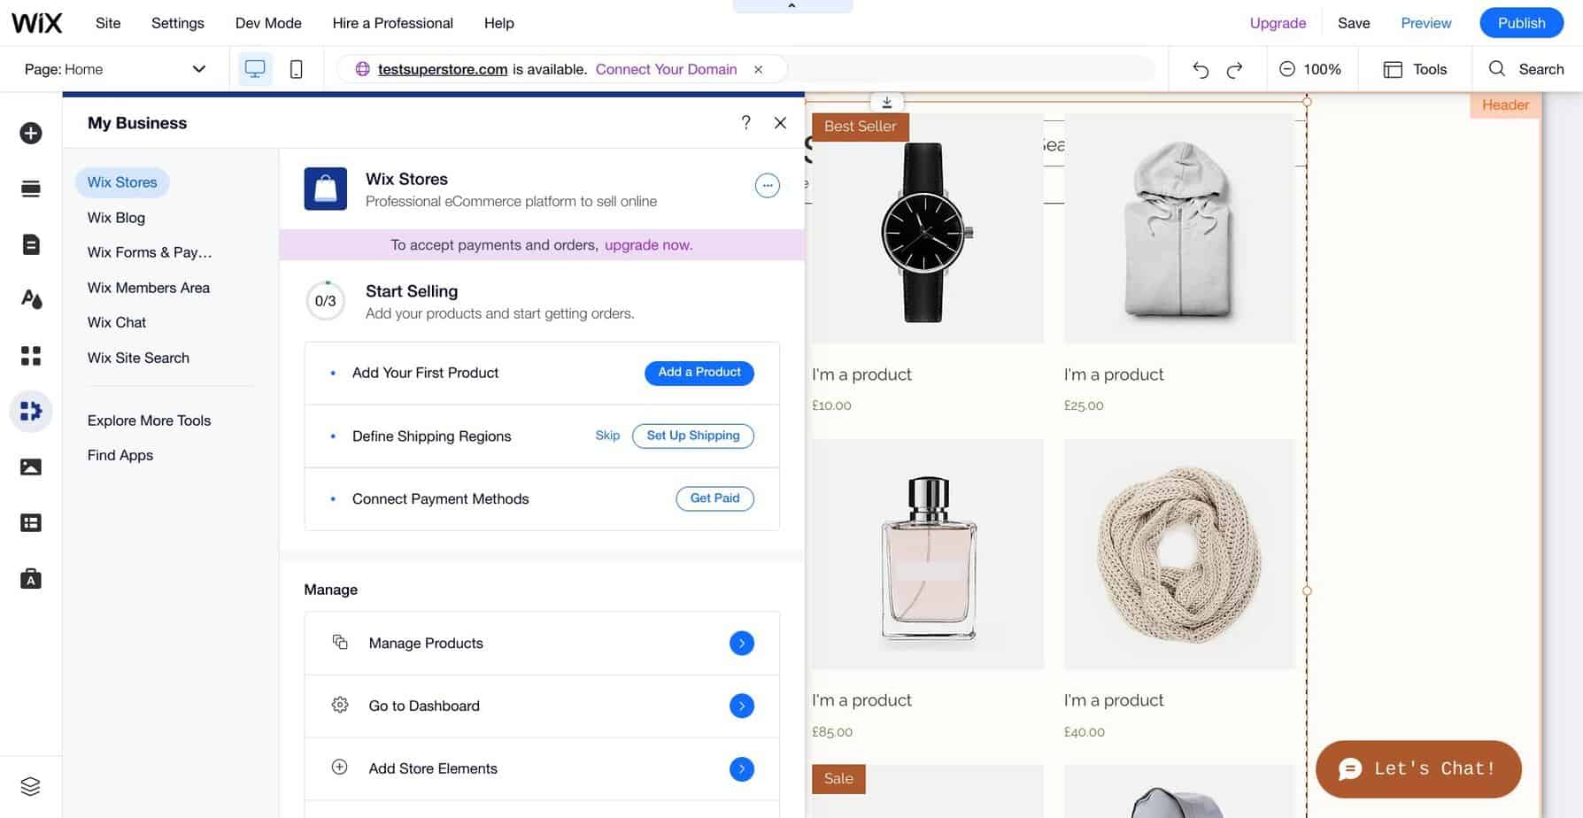Click the redo arrow
The width and height of the screenshot is (1583, 818).
click(1234, 70)
